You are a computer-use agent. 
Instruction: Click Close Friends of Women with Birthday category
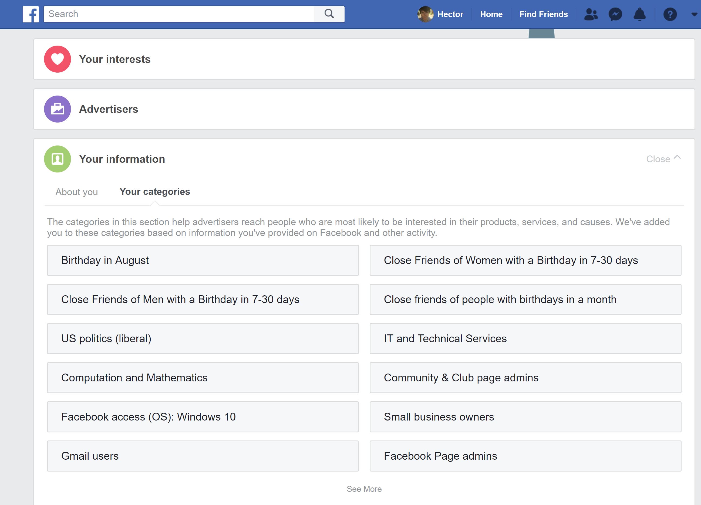point(525,260)
